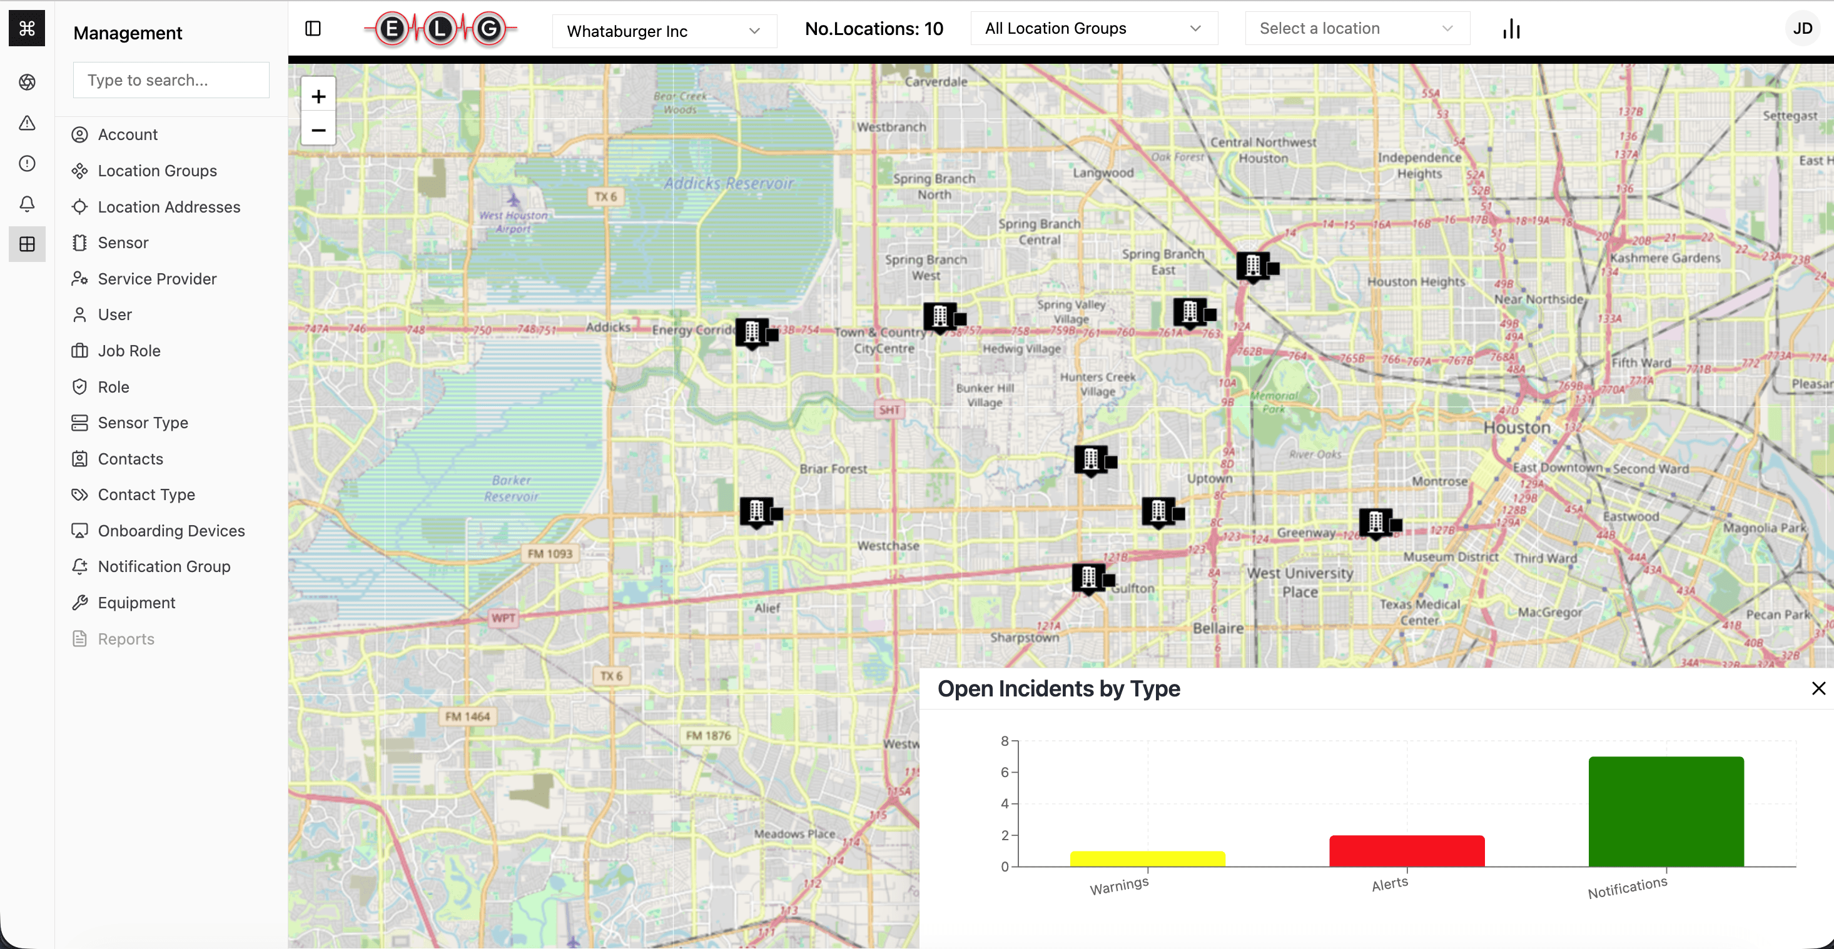Click the green Notifications bar
The image size is (1834, 949).
[x=1666, y=811]
